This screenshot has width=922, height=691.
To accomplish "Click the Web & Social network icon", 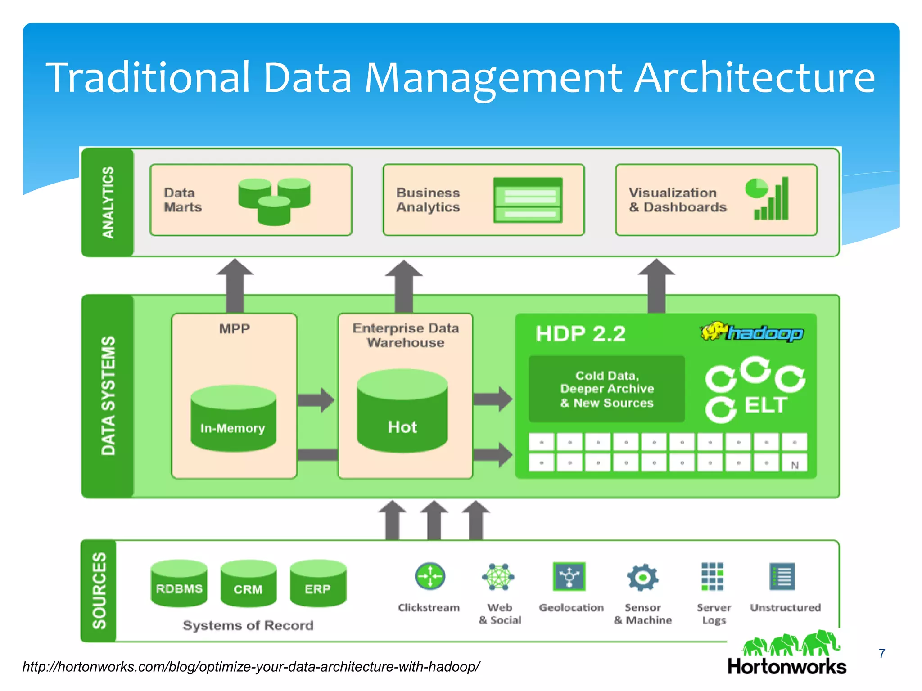I will 498,577.
